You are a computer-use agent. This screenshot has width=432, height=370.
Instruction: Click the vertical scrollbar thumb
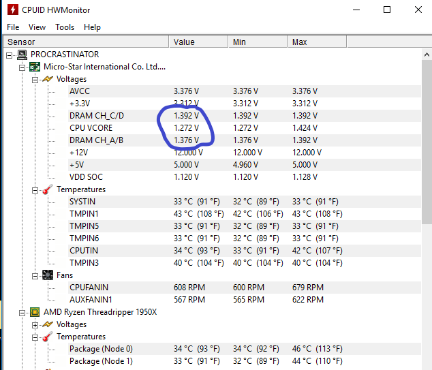click(427, 142)
